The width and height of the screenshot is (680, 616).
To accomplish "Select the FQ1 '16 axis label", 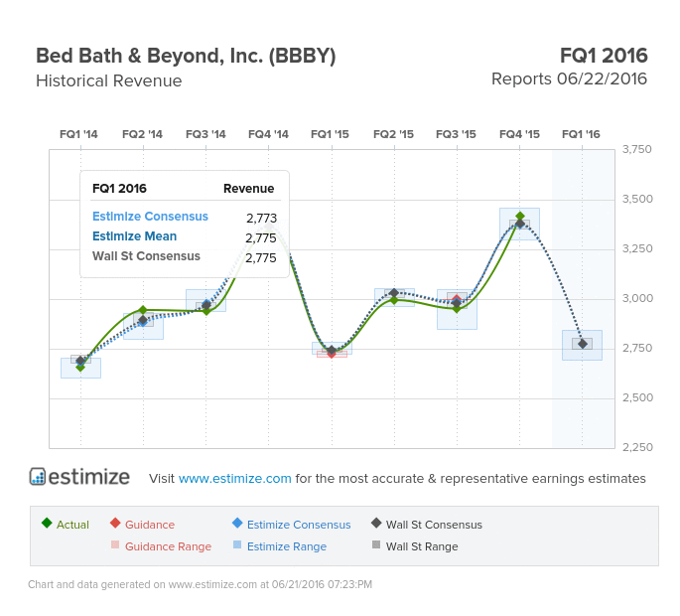I will 581,134.
